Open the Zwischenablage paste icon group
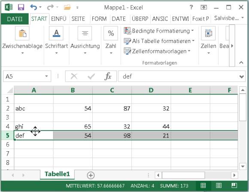Viewport: 249px width, 192px height. click(22, 33)
